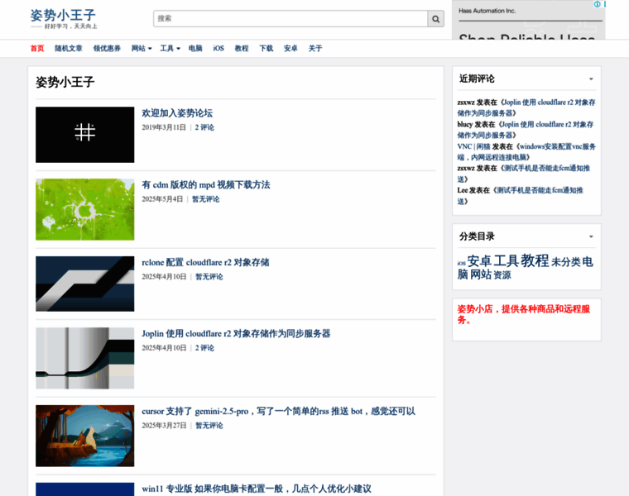The height and width of the screenshot is (496, 629).
Task: Open Joplin cloudflare r2 同步服务器 article title
Action: [236, 334]
